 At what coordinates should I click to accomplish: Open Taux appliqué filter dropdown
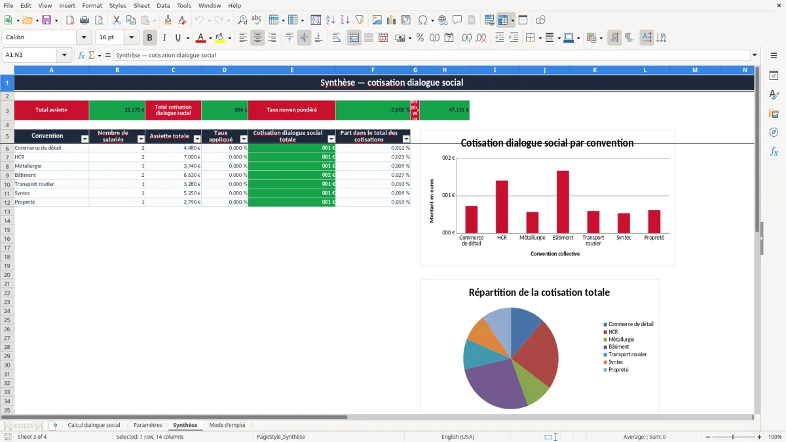click(x=244, y=139)
